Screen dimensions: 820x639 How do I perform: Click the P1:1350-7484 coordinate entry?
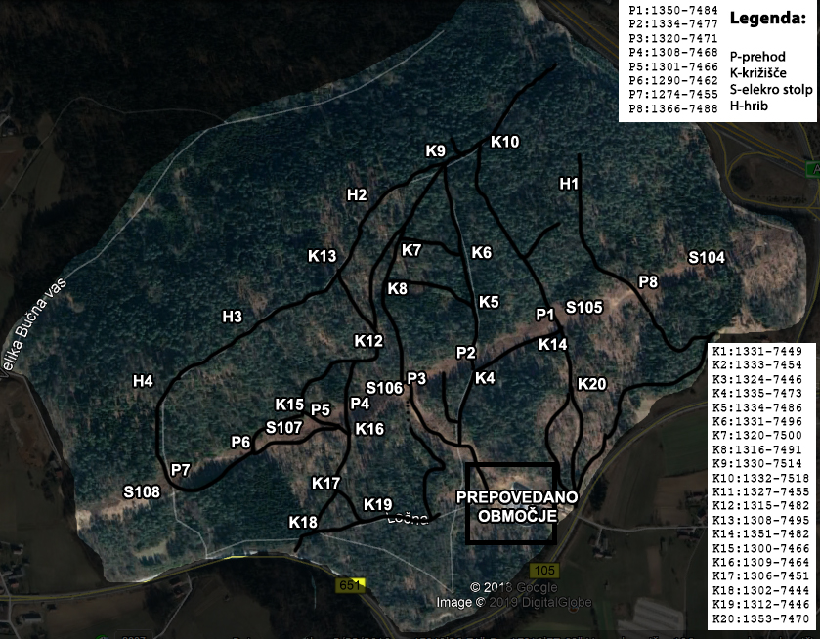coord(673,11)
